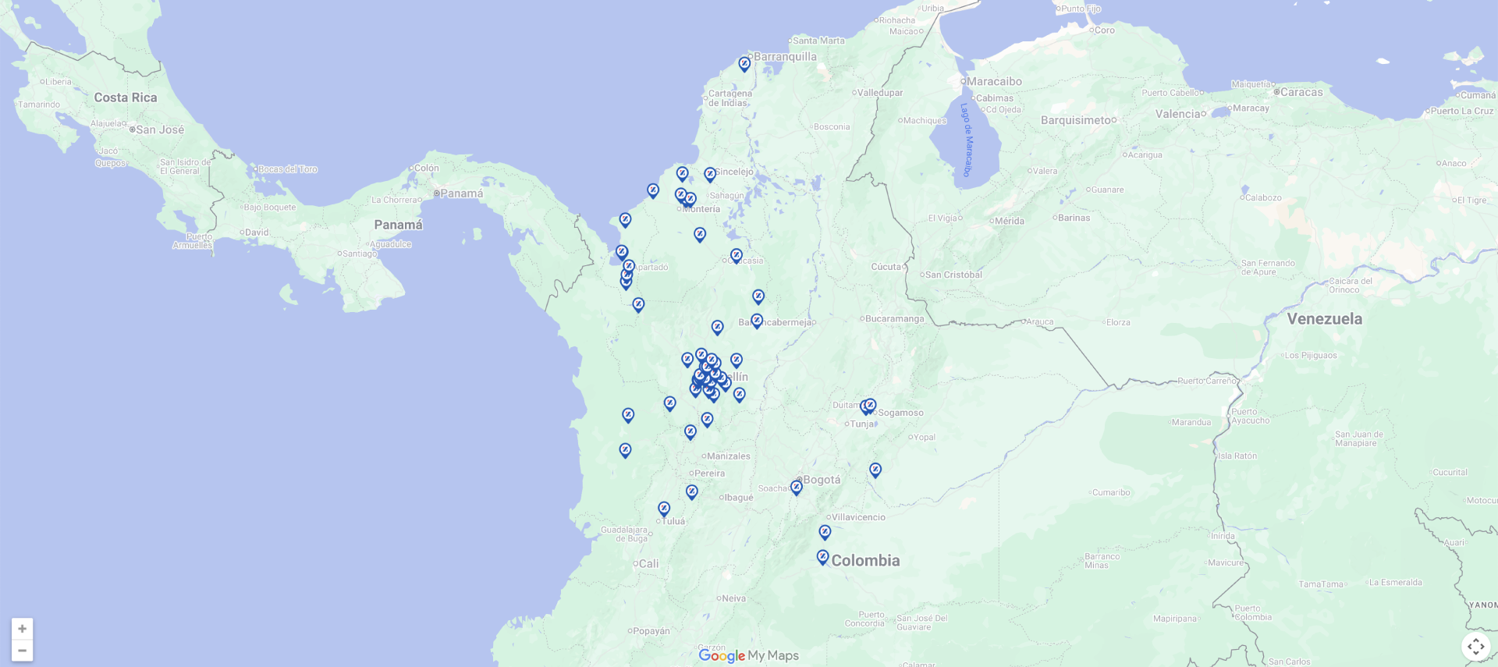
Task: Click the marker just below Villavicencio
Action: [x=825, y=532]
